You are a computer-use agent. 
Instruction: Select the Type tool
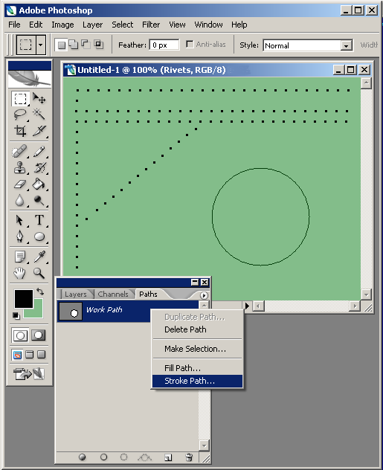coord(39,220)
